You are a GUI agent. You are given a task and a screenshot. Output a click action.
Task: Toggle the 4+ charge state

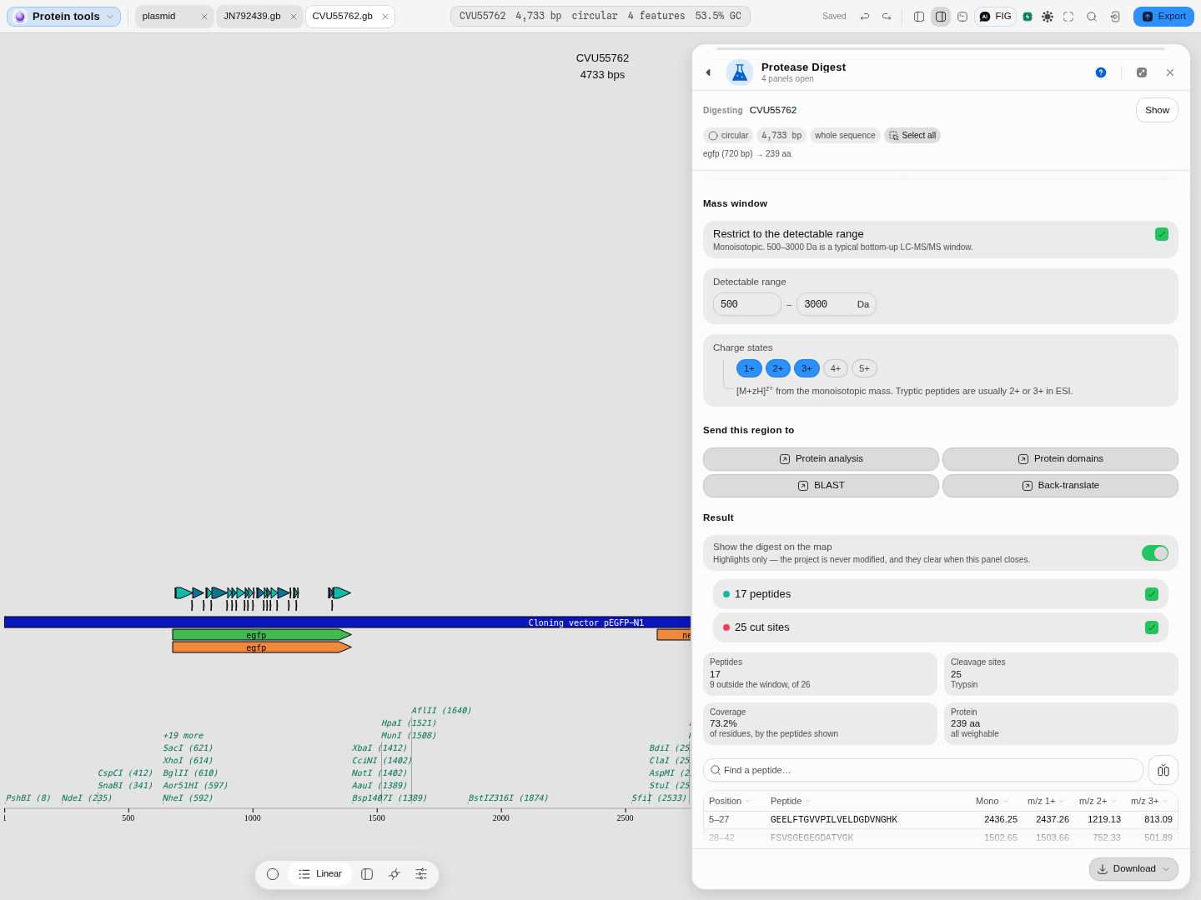tap(836, 368)
